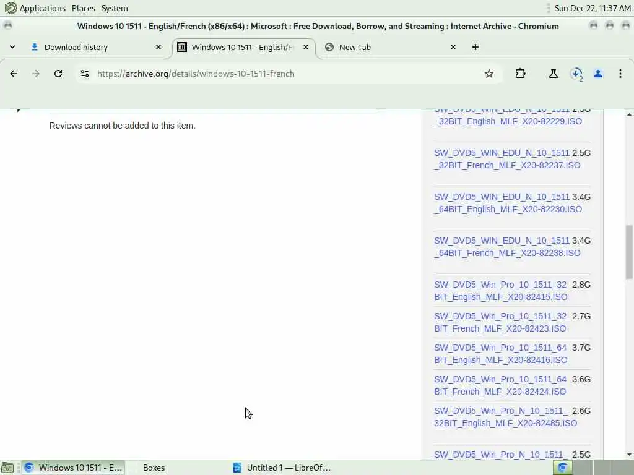Viewport: 634px width, 475px height.
Task: Open the profile avatar menu
Action: click(598, 74)
